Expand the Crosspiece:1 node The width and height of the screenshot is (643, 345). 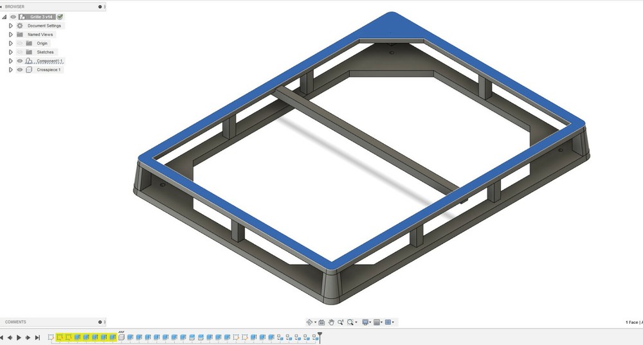(11, 69)
